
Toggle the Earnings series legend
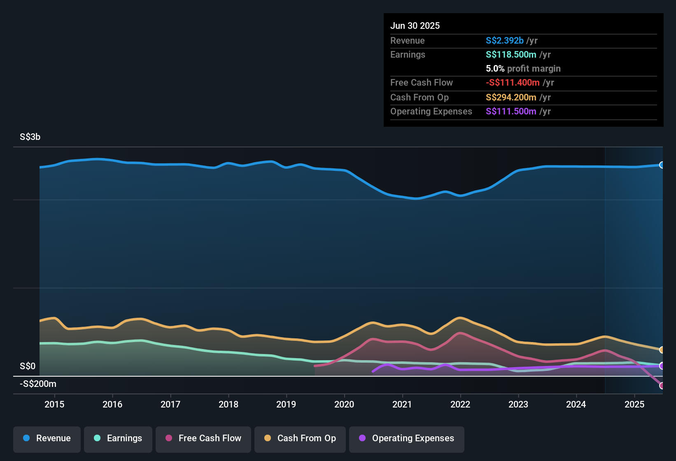point(118,438)
